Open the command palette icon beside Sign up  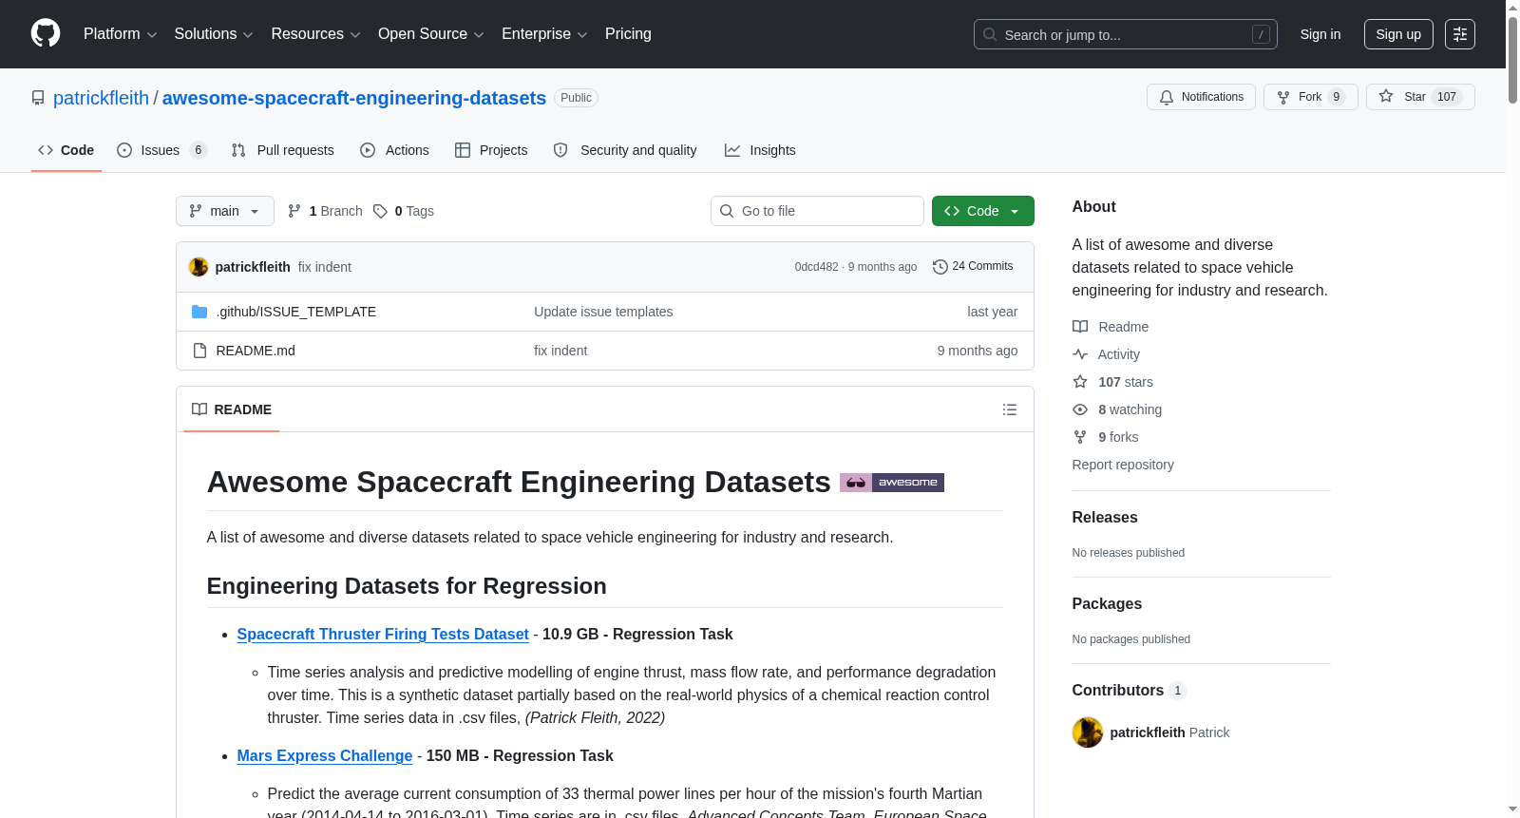(1460, 34)
